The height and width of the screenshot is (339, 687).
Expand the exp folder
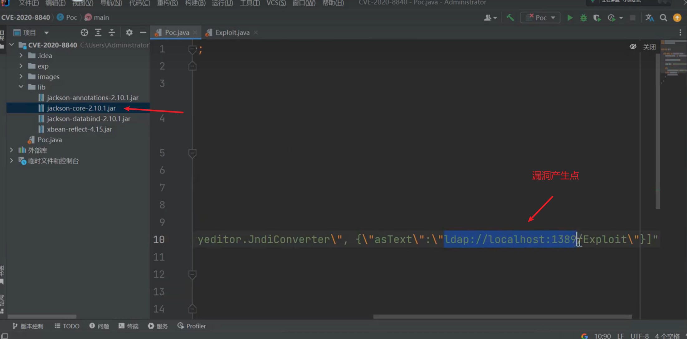click(x=21, y=66)
